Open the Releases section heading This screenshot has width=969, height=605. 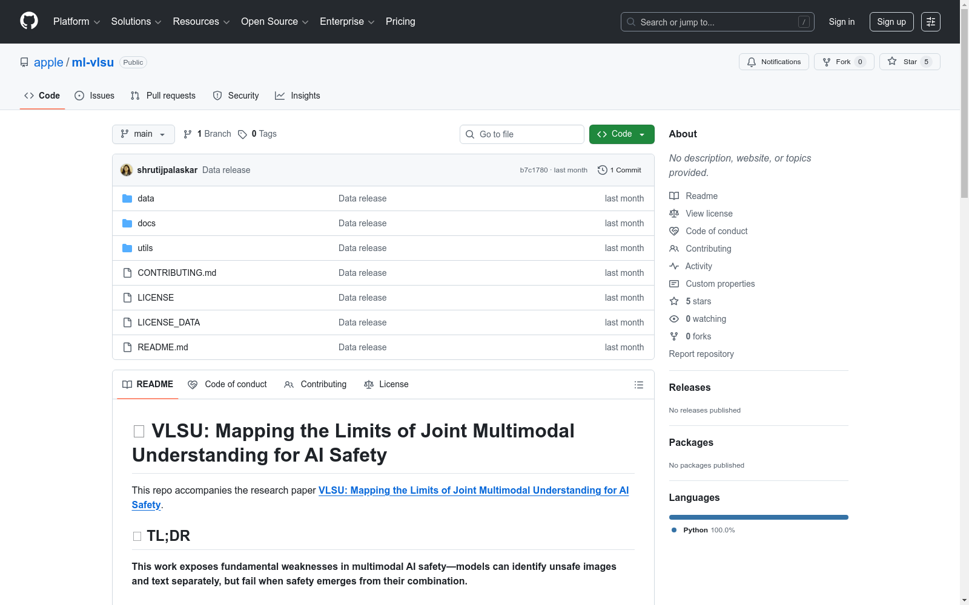point(690,387)
